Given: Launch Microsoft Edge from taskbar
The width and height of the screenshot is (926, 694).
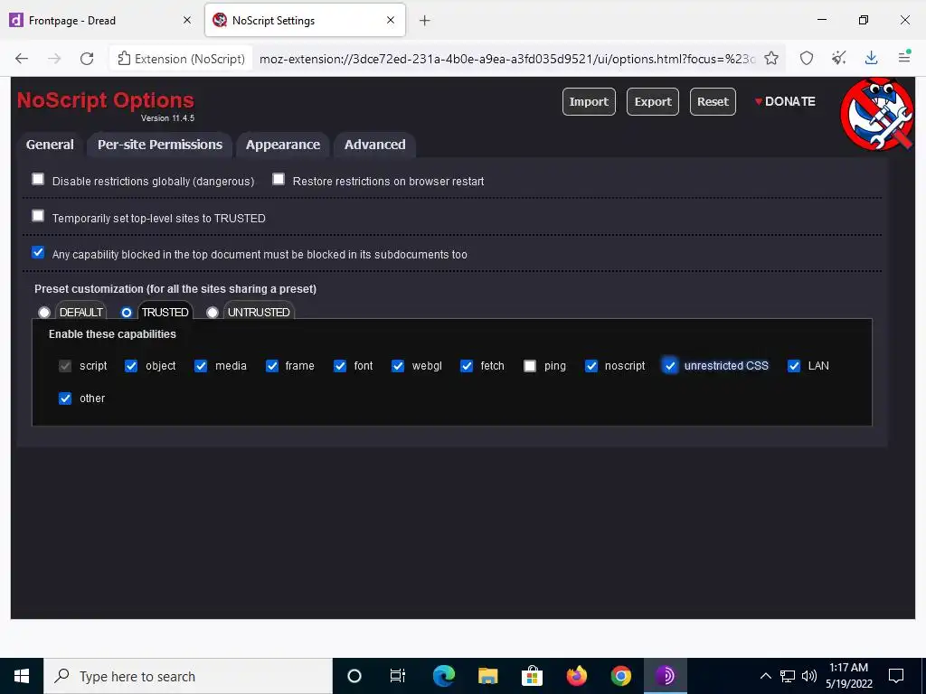Looking at the screenshot, I should click(x=443, y=676).
